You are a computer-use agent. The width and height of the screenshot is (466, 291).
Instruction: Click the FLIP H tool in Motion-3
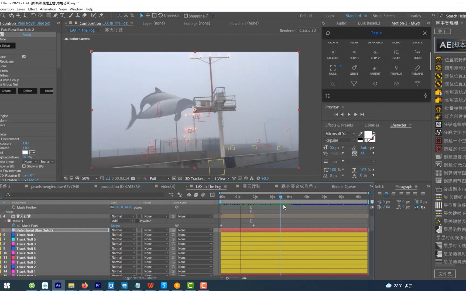point(354,54)
